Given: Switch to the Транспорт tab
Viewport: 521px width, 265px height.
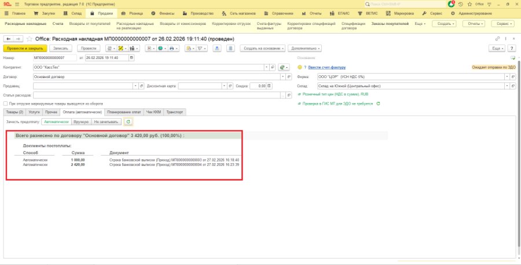Looking at the screenshot, I should coord(175,112).
